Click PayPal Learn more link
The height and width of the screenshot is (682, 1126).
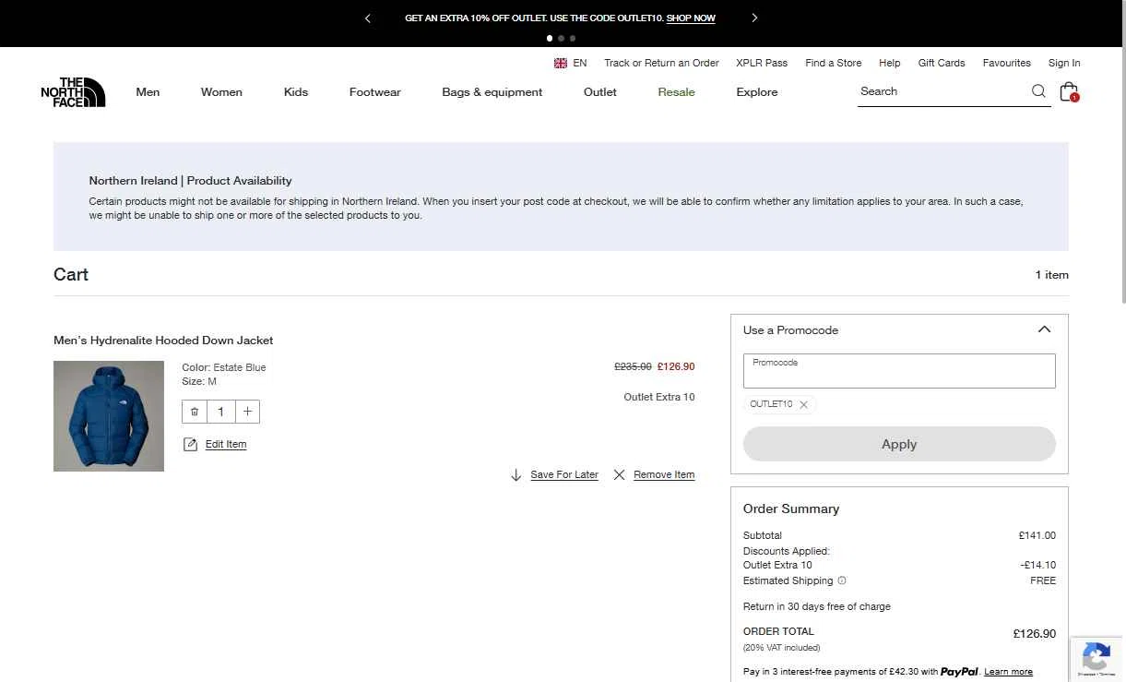(x=1008, y=672)
